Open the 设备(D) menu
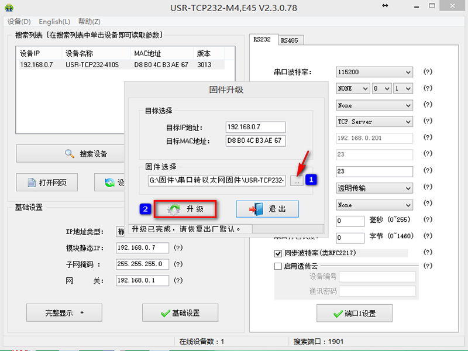The image size is (468, 351). pyautogui.click(x=19, y=22)
